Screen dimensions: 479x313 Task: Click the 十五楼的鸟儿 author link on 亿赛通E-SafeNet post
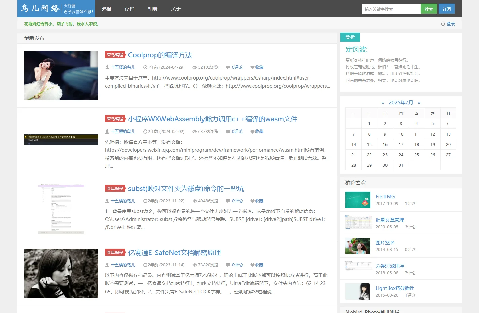(123, 265)
